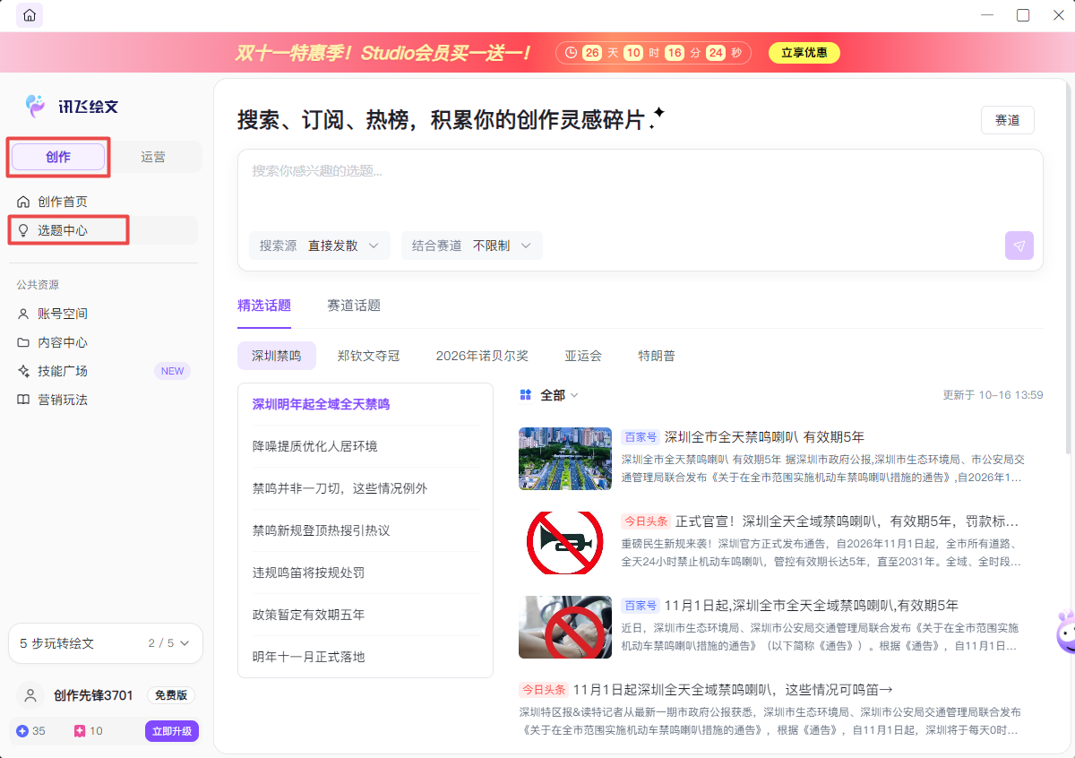Open the steering wheel article thumbnail

[565, 627]
